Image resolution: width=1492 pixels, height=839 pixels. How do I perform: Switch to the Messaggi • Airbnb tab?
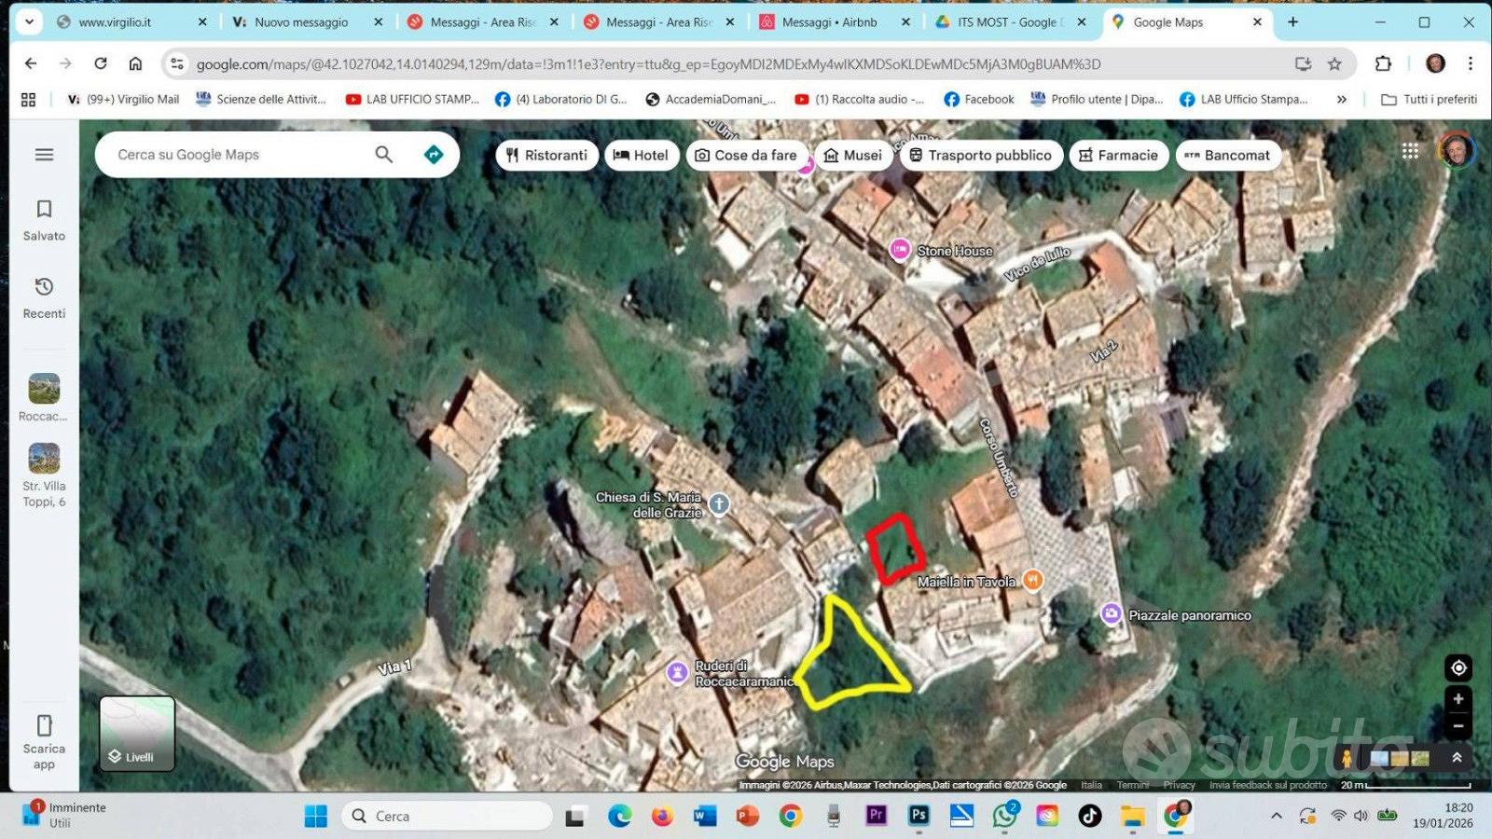(835, 21)
